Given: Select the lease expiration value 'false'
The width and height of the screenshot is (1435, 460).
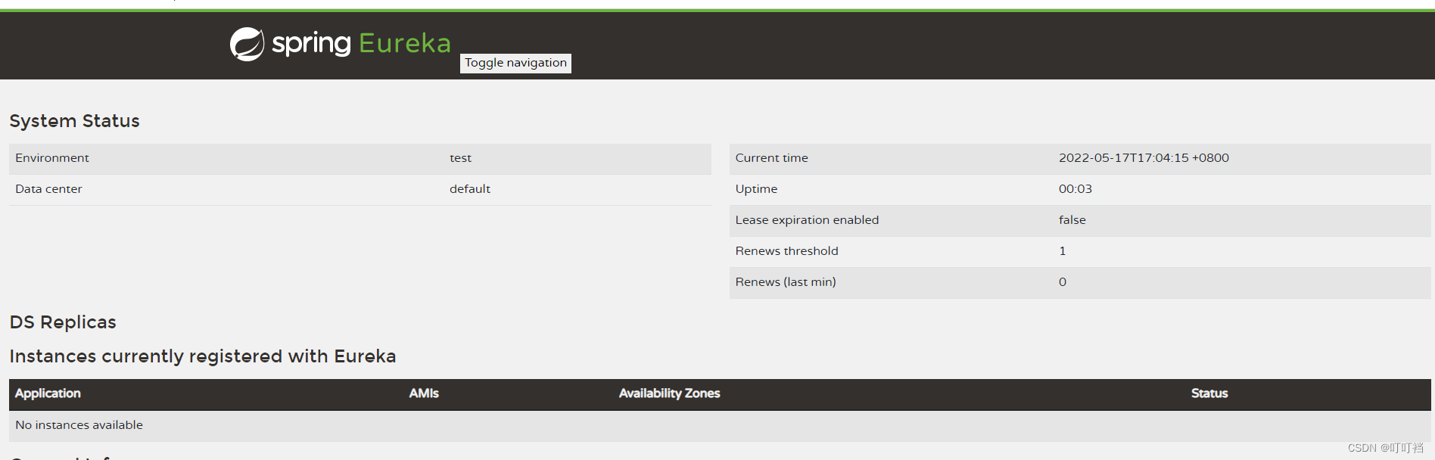Looking at the screenshot, I should point(1072,220).
